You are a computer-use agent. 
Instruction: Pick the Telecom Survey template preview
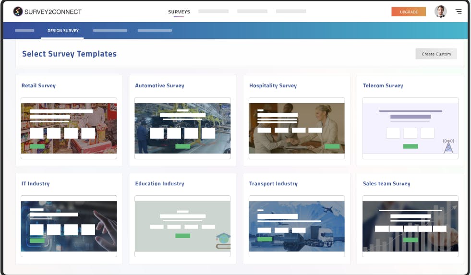click(411, 128)
